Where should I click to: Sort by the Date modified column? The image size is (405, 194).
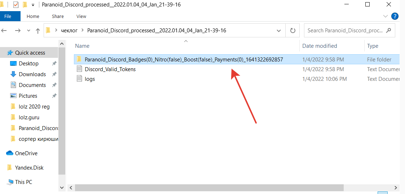click(320, 46)
